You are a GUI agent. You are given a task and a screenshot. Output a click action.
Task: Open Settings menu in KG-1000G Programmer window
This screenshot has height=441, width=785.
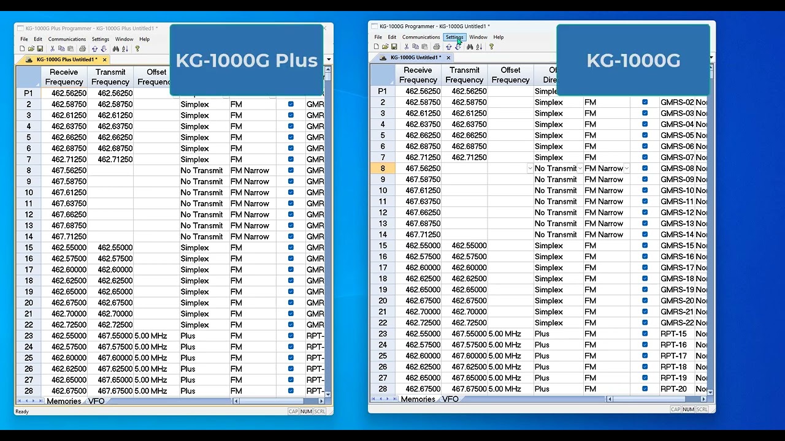pos(454,37)
